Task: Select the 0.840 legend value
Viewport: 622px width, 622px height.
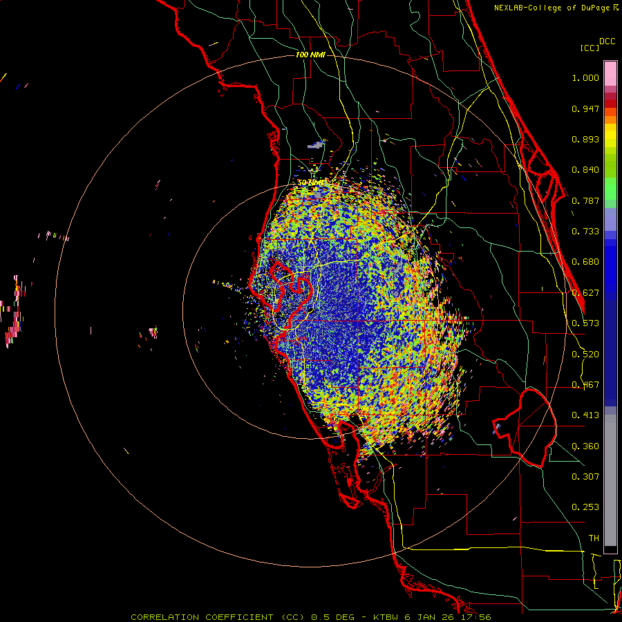Action: point(585,170)
